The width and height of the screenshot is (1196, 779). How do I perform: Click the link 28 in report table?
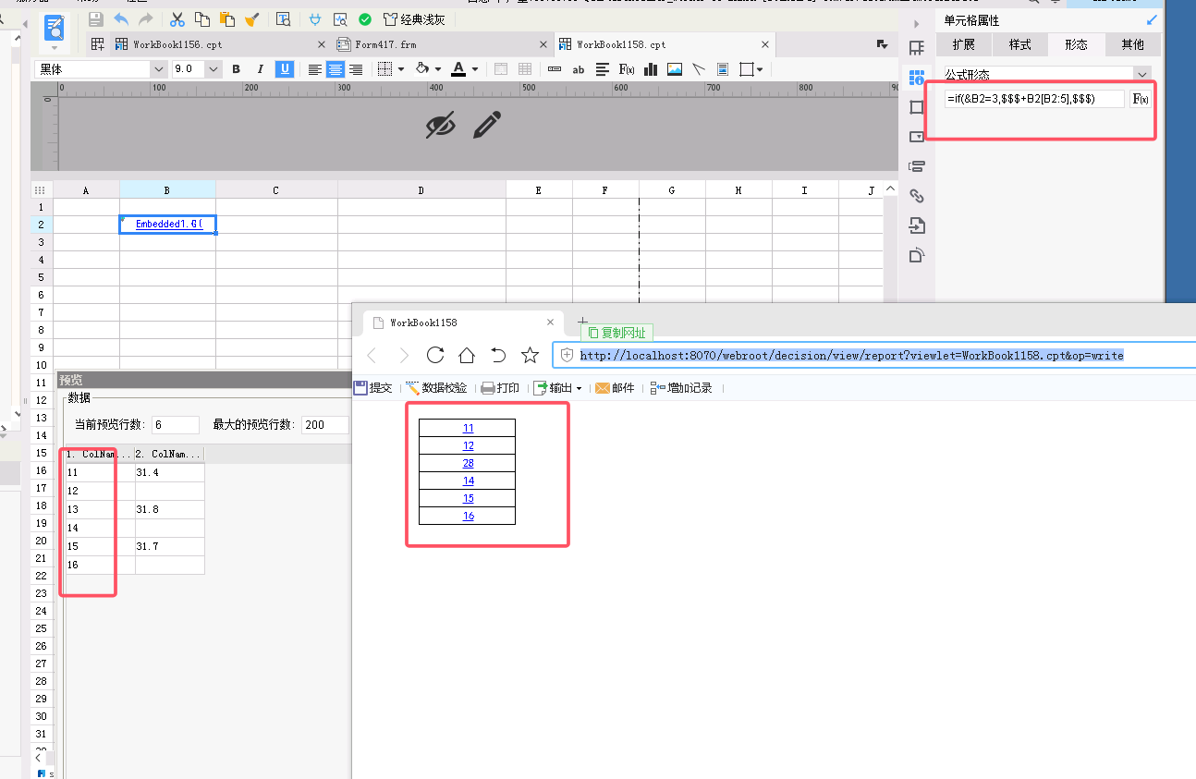[x=469, y=463]
